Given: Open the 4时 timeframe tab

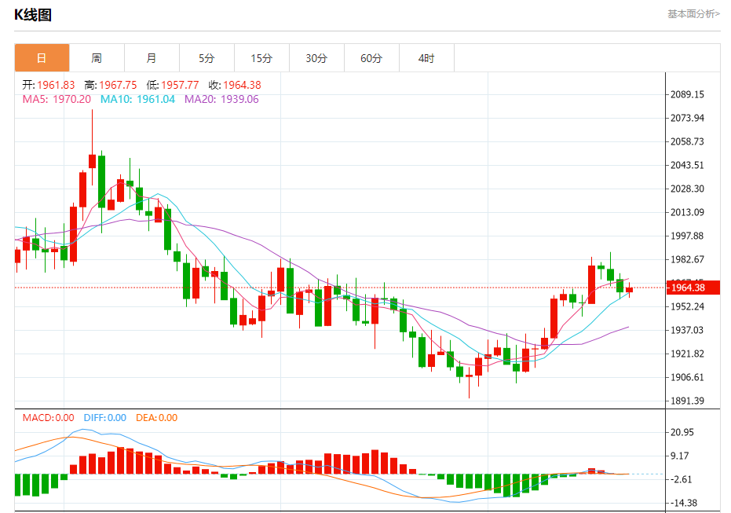Looking at the screenshot, I should click(427, 58).
